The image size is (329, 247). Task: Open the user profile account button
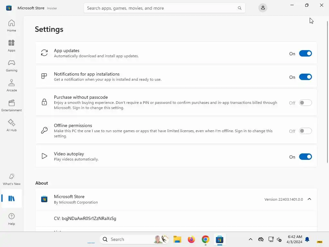click(263, 8)
